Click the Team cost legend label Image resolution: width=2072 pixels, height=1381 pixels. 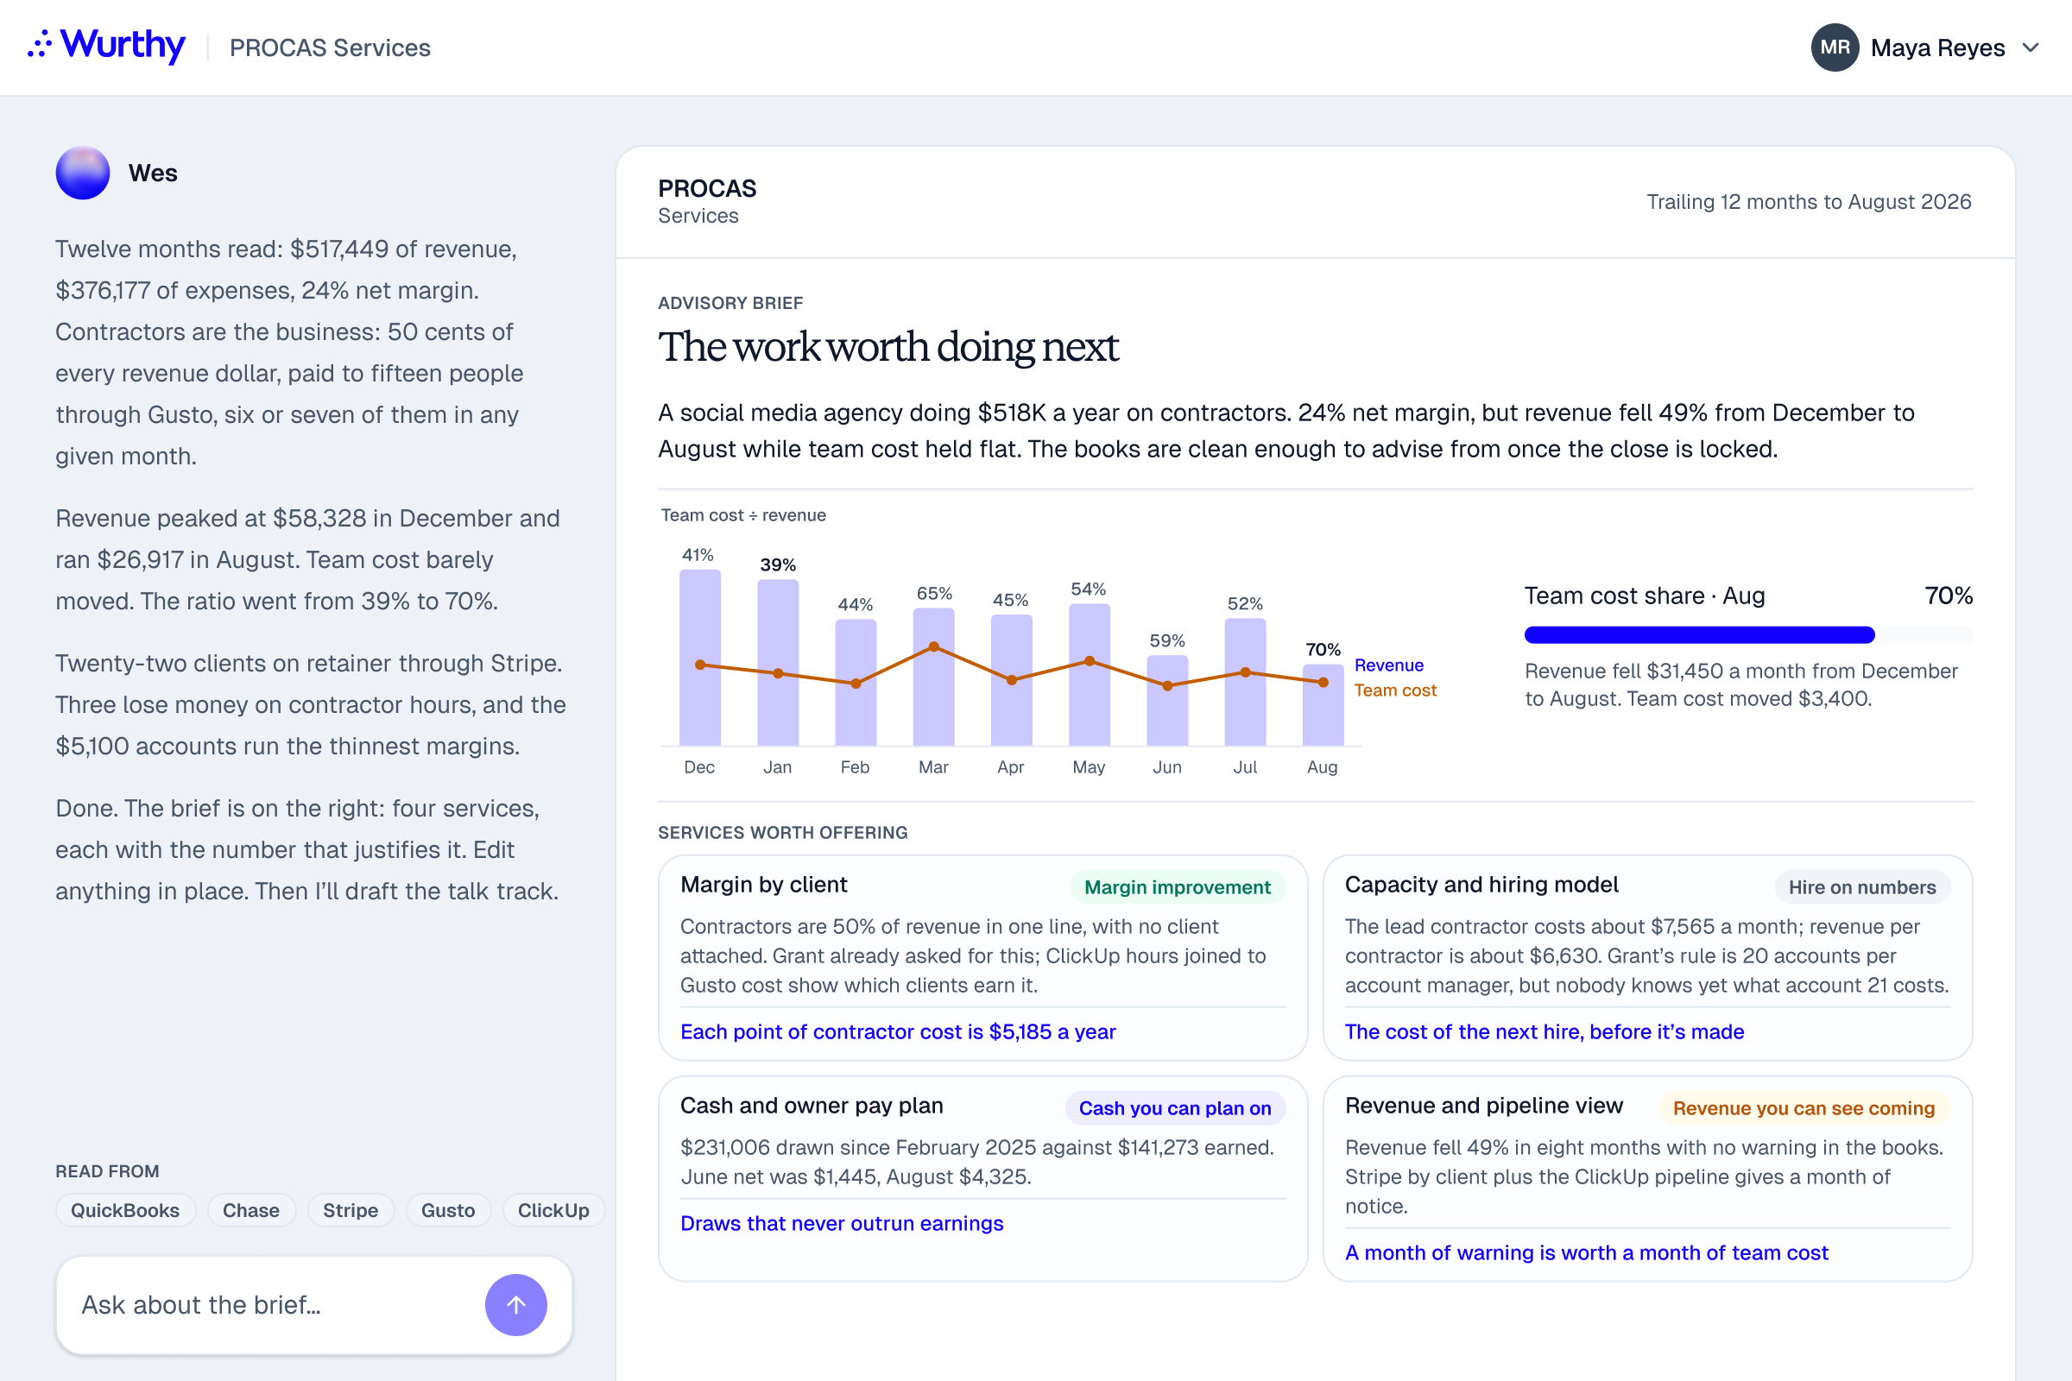click(1394, 690)
